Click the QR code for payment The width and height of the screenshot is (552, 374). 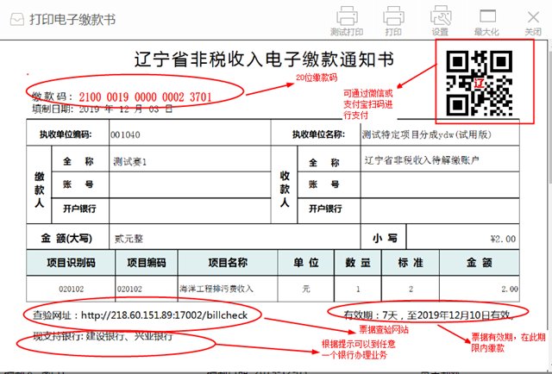(480, 83)
